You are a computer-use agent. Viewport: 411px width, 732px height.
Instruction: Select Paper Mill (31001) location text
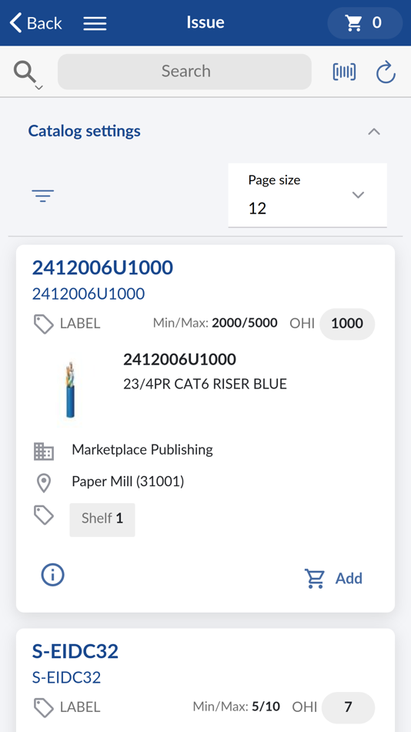click(128, 482)
